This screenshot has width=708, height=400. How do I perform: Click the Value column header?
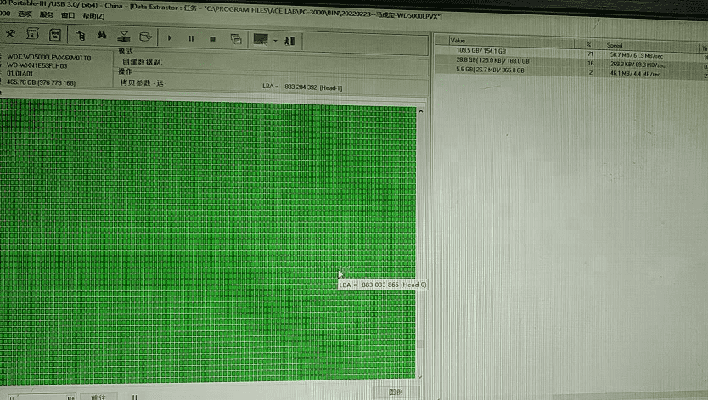tap(458, 40)
